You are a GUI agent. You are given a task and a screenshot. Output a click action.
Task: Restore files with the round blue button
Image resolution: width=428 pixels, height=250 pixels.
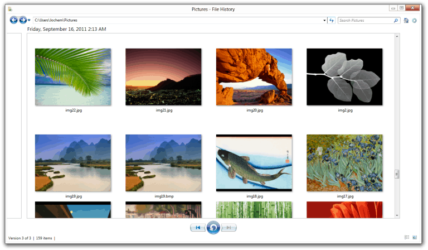213,227
